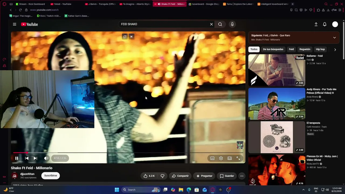Open the Piensas En Mi title link
The image size is (345, 194).
[322, 158]
